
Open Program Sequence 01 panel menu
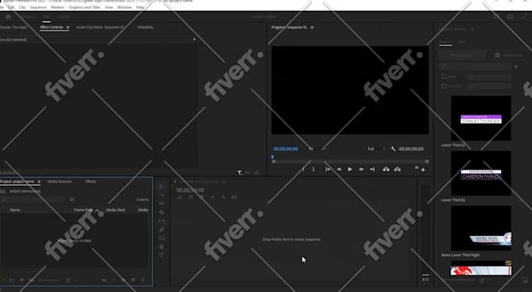coord(312,27)
